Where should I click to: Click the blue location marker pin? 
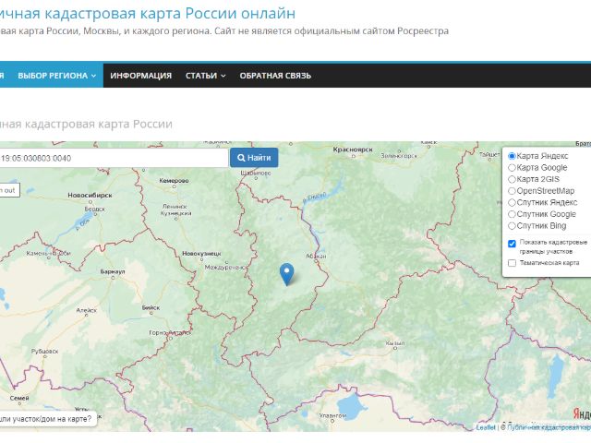click(287, 274)
